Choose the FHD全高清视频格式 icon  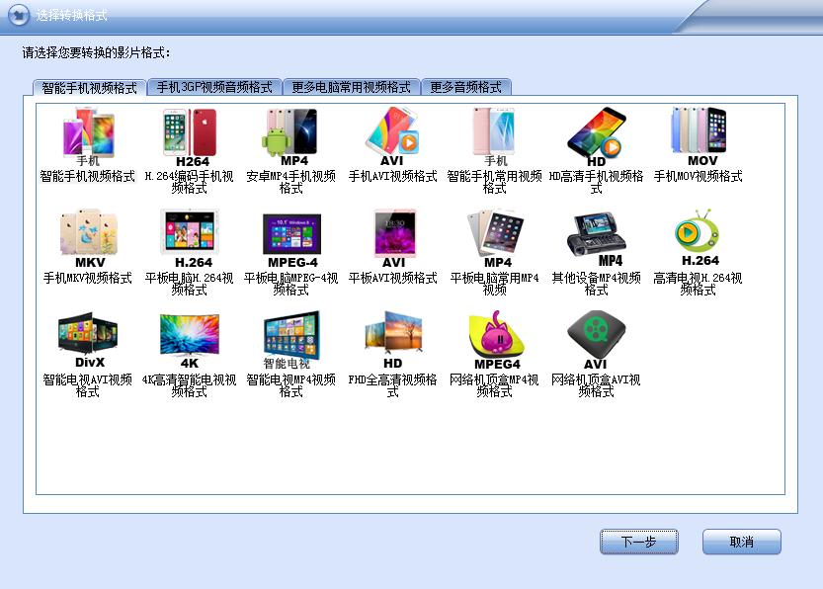pyautogui.click(x=393, y=340)
